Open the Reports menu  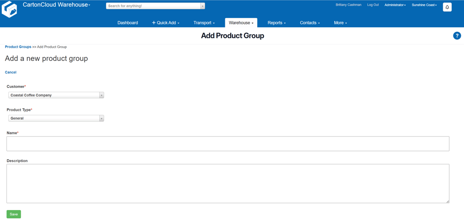(x=277, y=23)
